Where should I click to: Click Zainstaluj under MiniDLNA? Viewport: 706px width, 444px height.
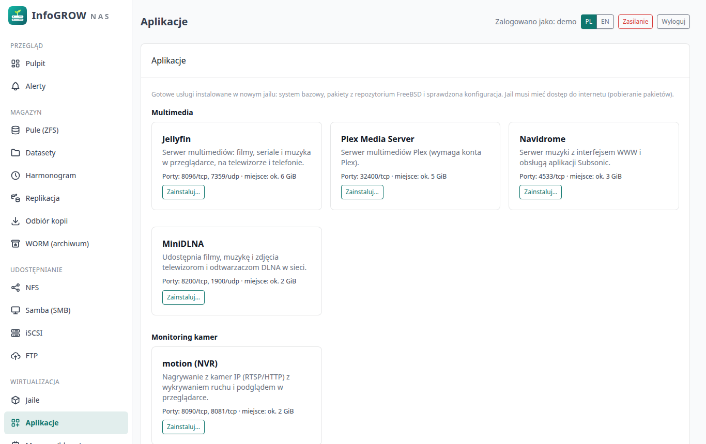coord(183,297)
